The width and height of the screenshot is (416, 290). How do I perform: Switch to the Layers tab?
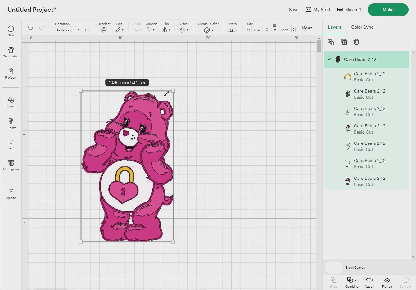pyautogui.click(x=334, y=27)
